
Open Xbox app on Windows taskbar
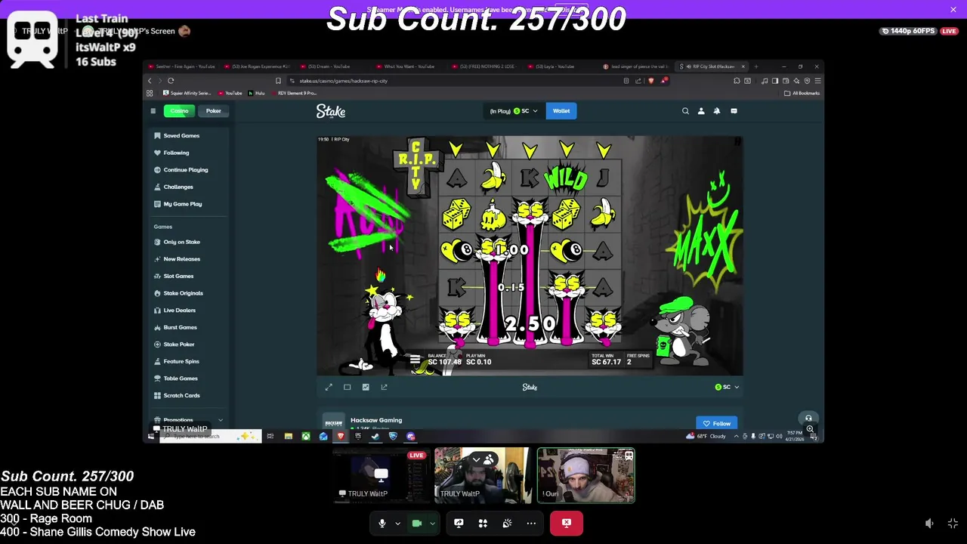tap(305, 436)
